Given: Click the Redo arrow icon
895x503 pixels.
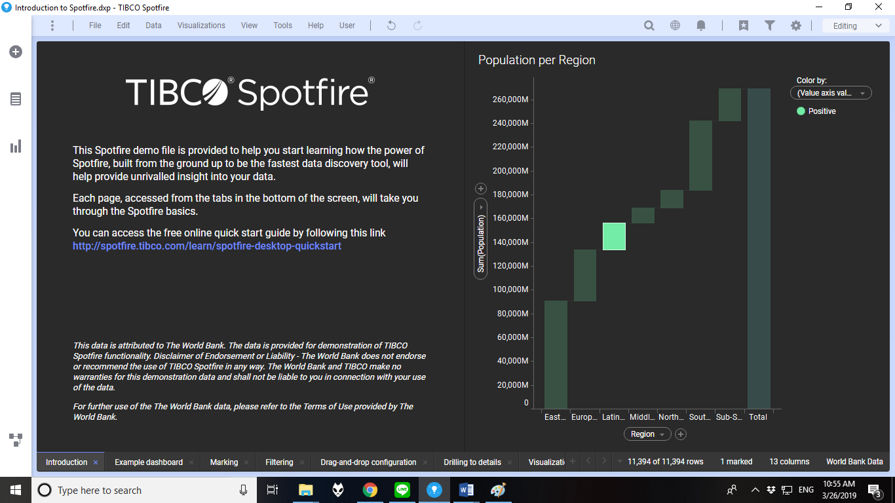Looking at the screenshot, I should tap(417, 26).
